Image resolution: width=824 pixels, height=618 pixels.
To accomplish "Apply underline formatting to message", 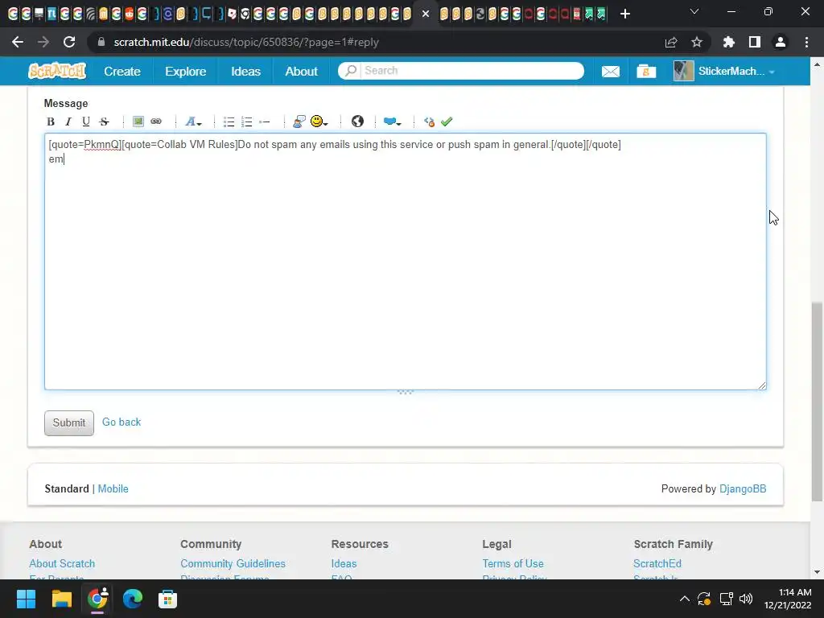I will (85, 122).
